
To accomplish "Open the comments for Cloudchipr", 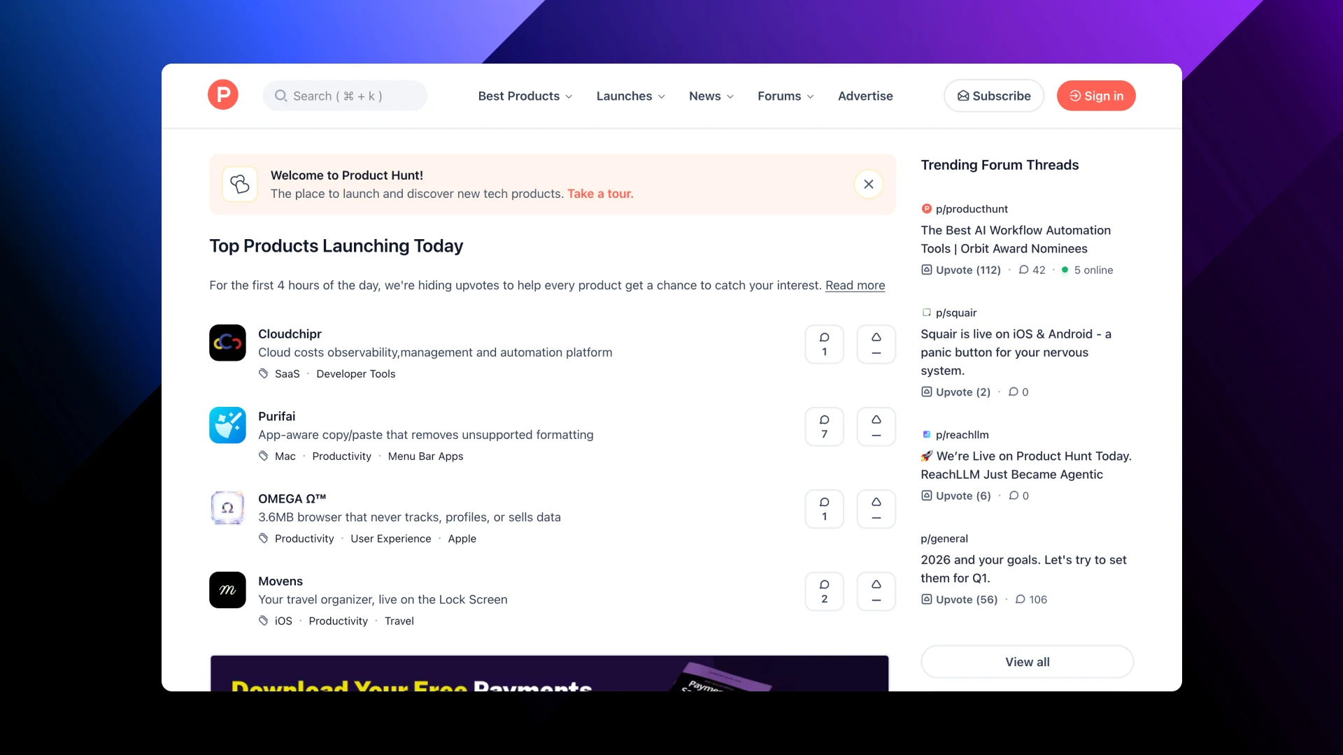I will coord(824,344).
